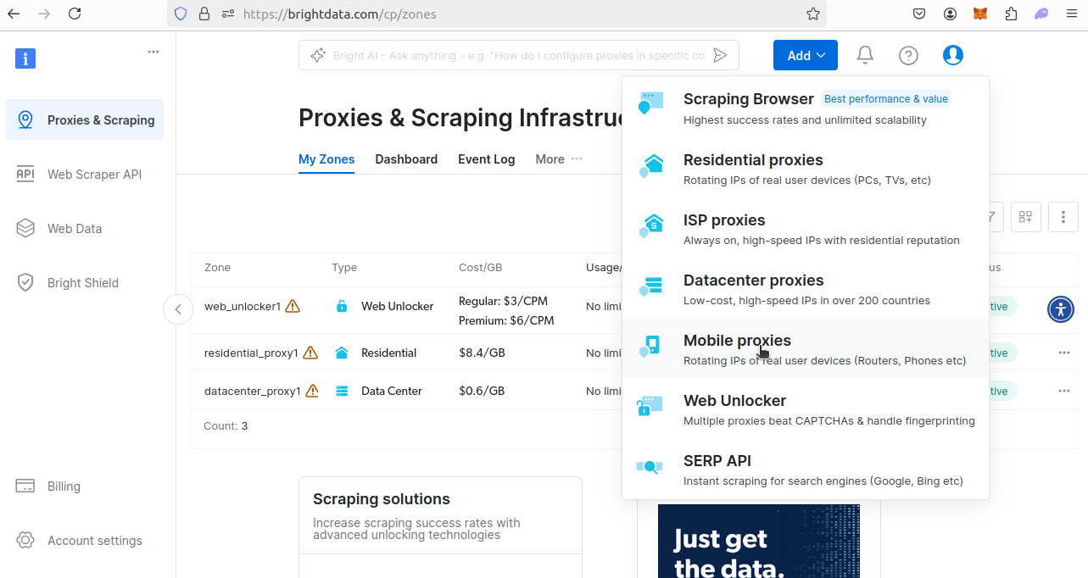
Task: Click the site padlock icon
Action: 204,14
